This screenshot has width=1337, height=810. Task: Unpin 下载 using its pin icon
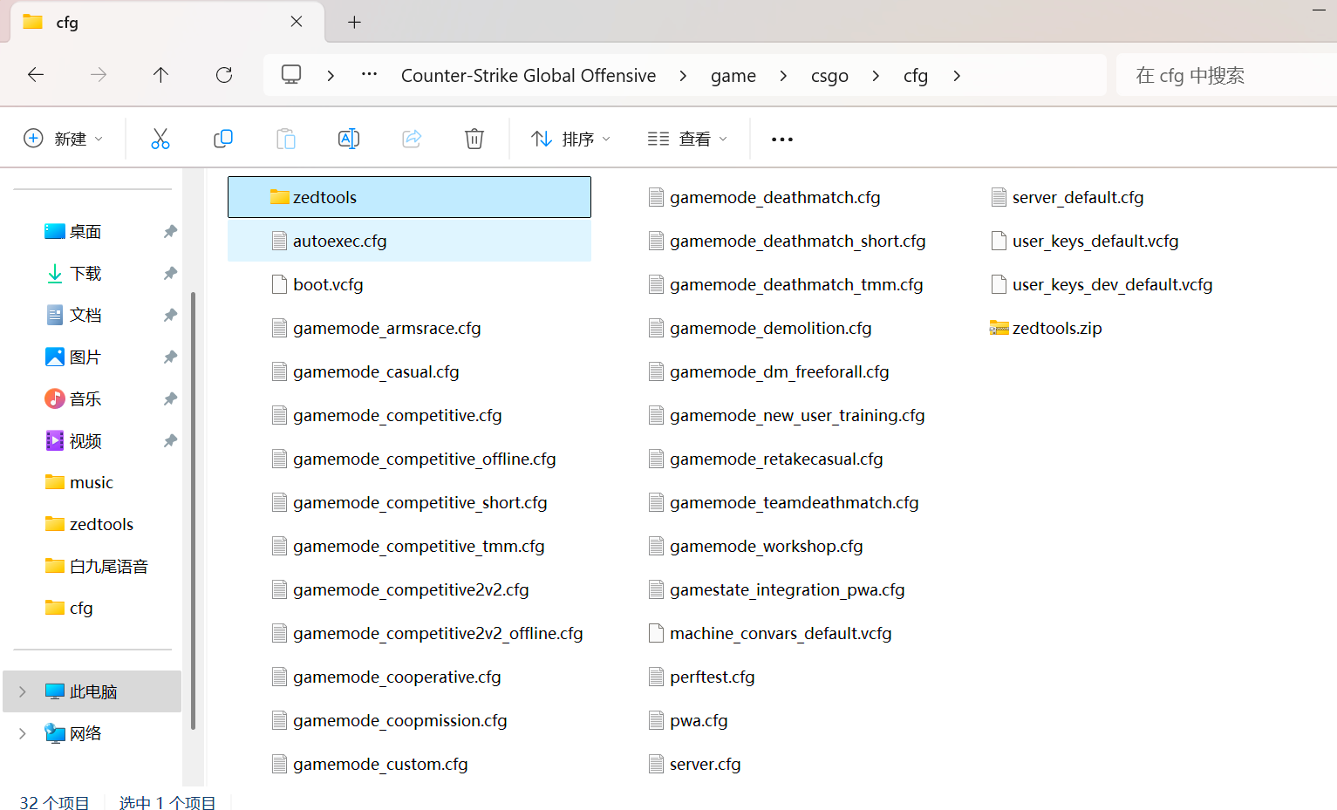170,273
